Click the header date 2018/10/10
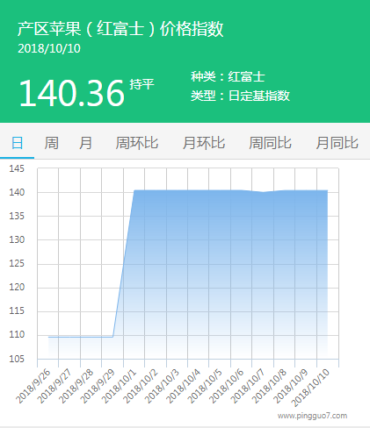 (x=49, y=48)
